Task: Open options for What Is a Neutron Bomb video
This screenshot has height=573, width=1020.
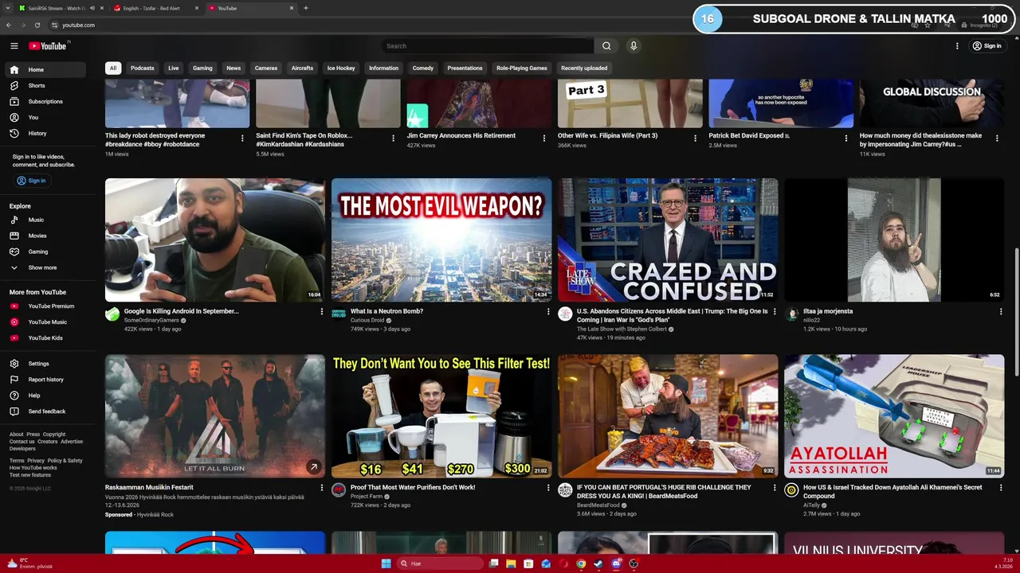Action: [548, 312]
